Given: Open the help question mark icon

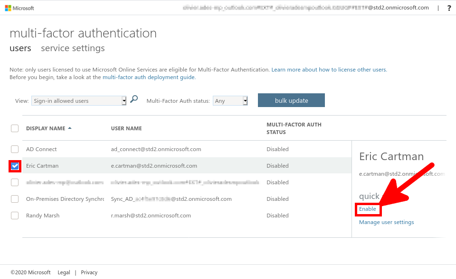Looking at the screenshot, I should (x=449, y=8).
